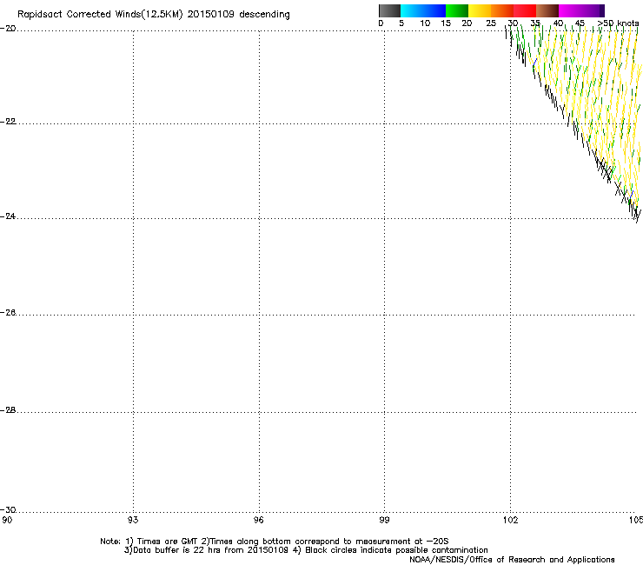Click the date '20150109' in the title

211,14
